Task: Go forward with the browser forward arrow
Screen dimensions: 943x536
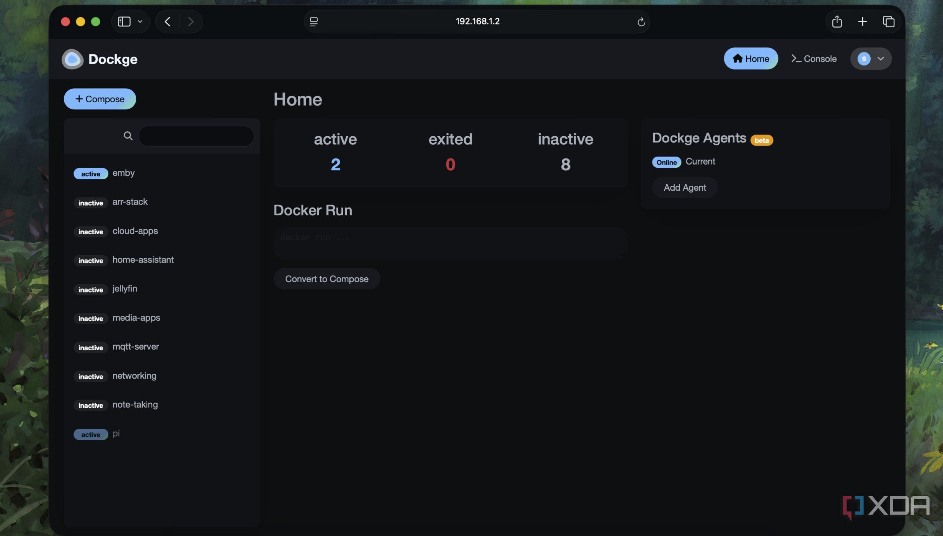Action: pos(191,21)
